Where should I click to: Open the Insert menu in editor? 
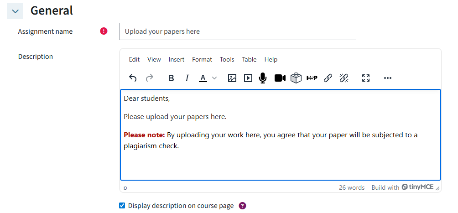point(177,59)
